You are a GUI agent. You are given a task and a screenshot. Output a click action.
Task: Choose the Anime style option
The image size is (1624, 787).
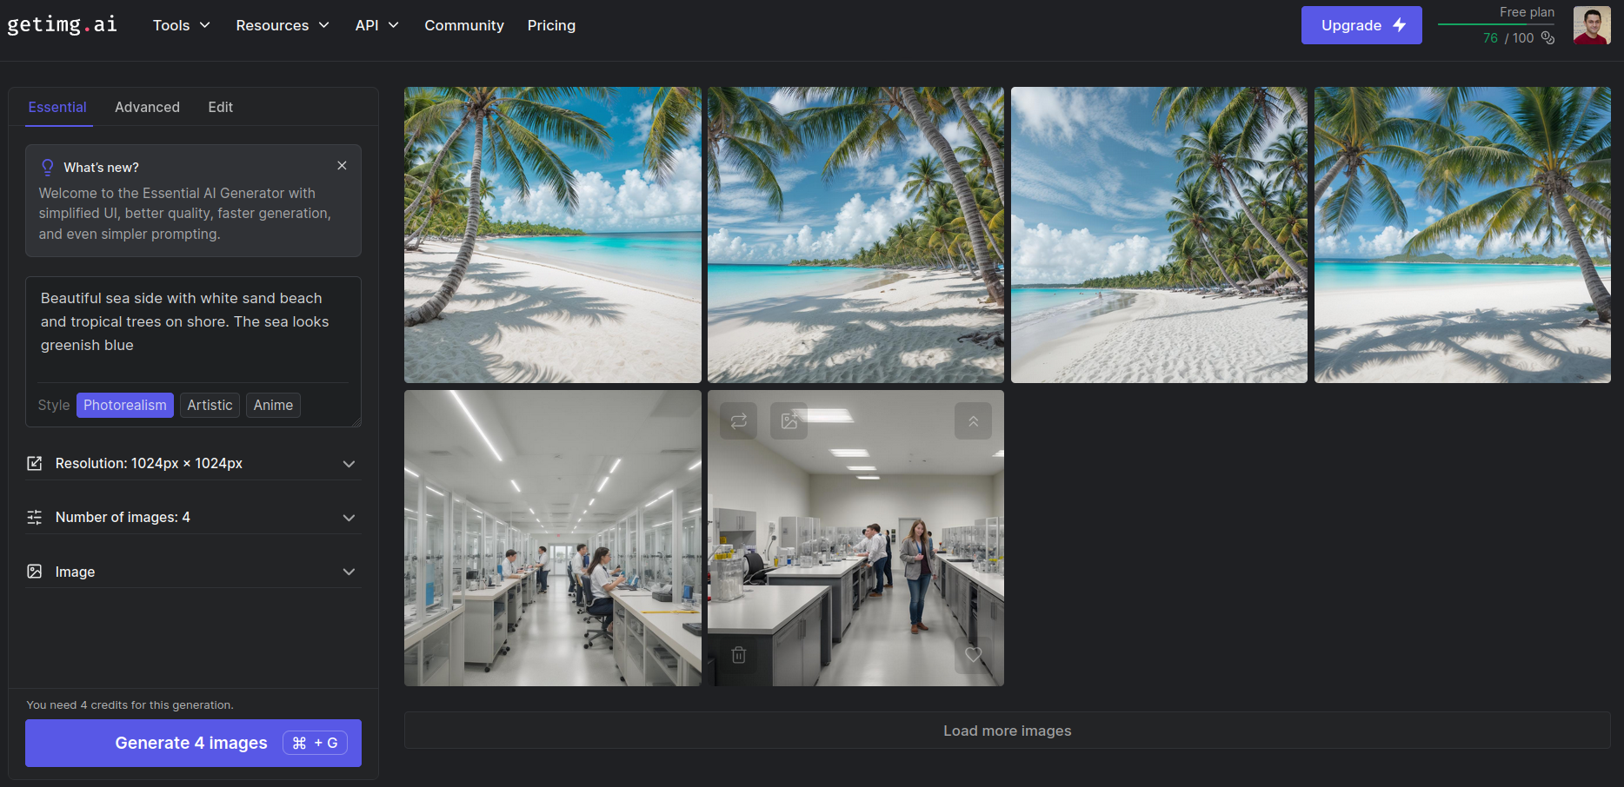click(x=273, y=406)
